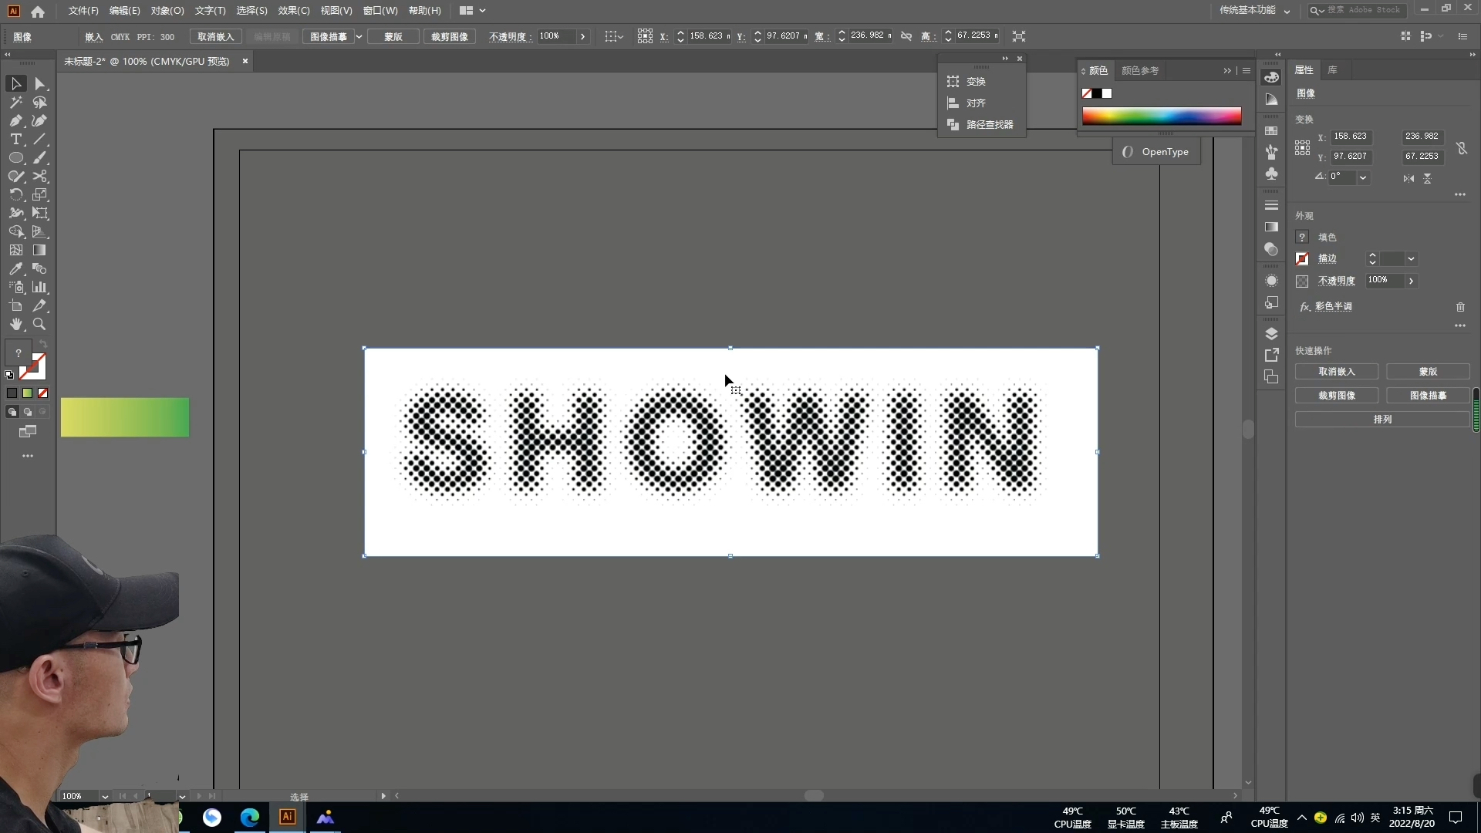
Task: Toggle the None color mode swatch
Action: point(43,393)
